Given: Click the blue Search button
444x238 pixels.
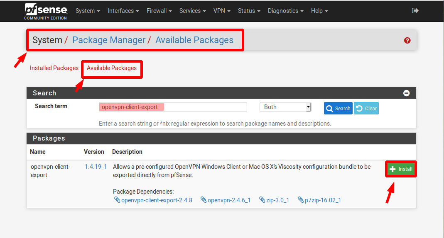Looking at the screenshot, I should 338,108.
